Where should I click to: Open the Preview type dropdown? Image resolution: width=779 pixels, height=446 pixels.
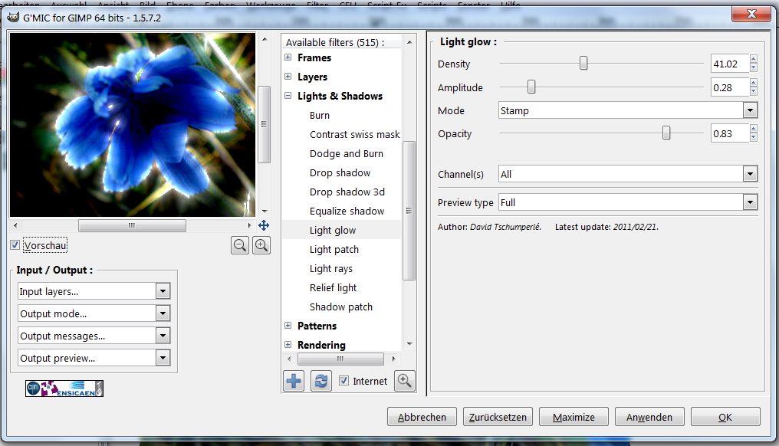(628, 202)
